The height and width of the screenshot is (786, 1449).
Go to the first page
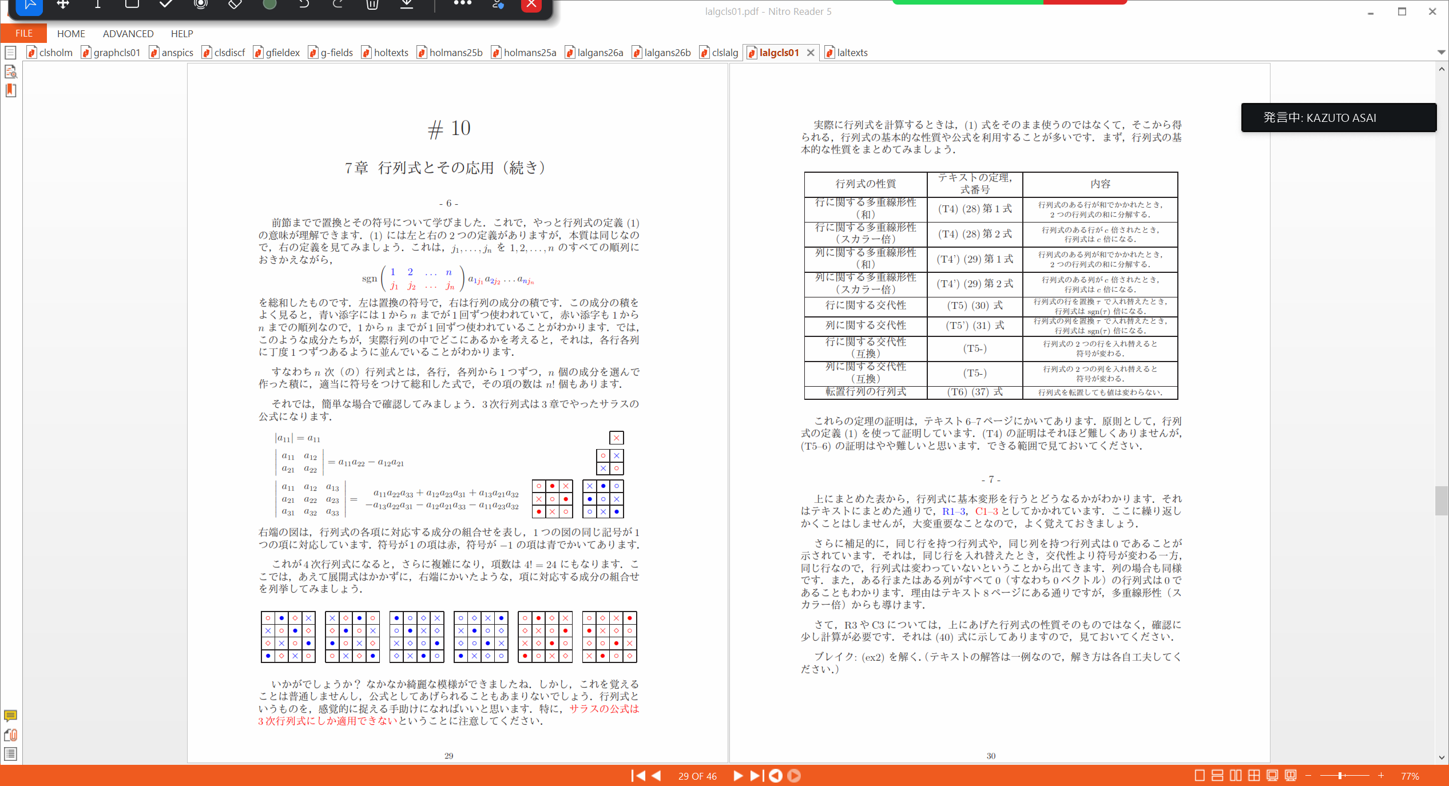pos(638,776)
